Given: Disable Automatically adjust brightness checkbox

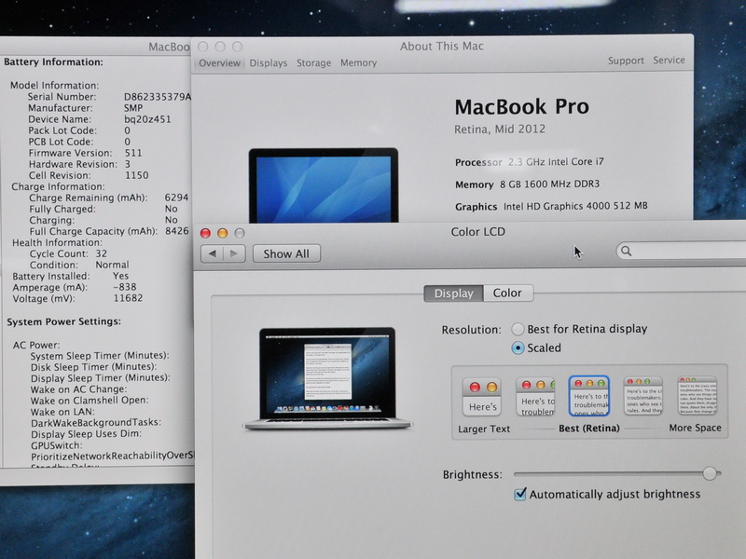Looking at the screenshot, I should point(520,494).
